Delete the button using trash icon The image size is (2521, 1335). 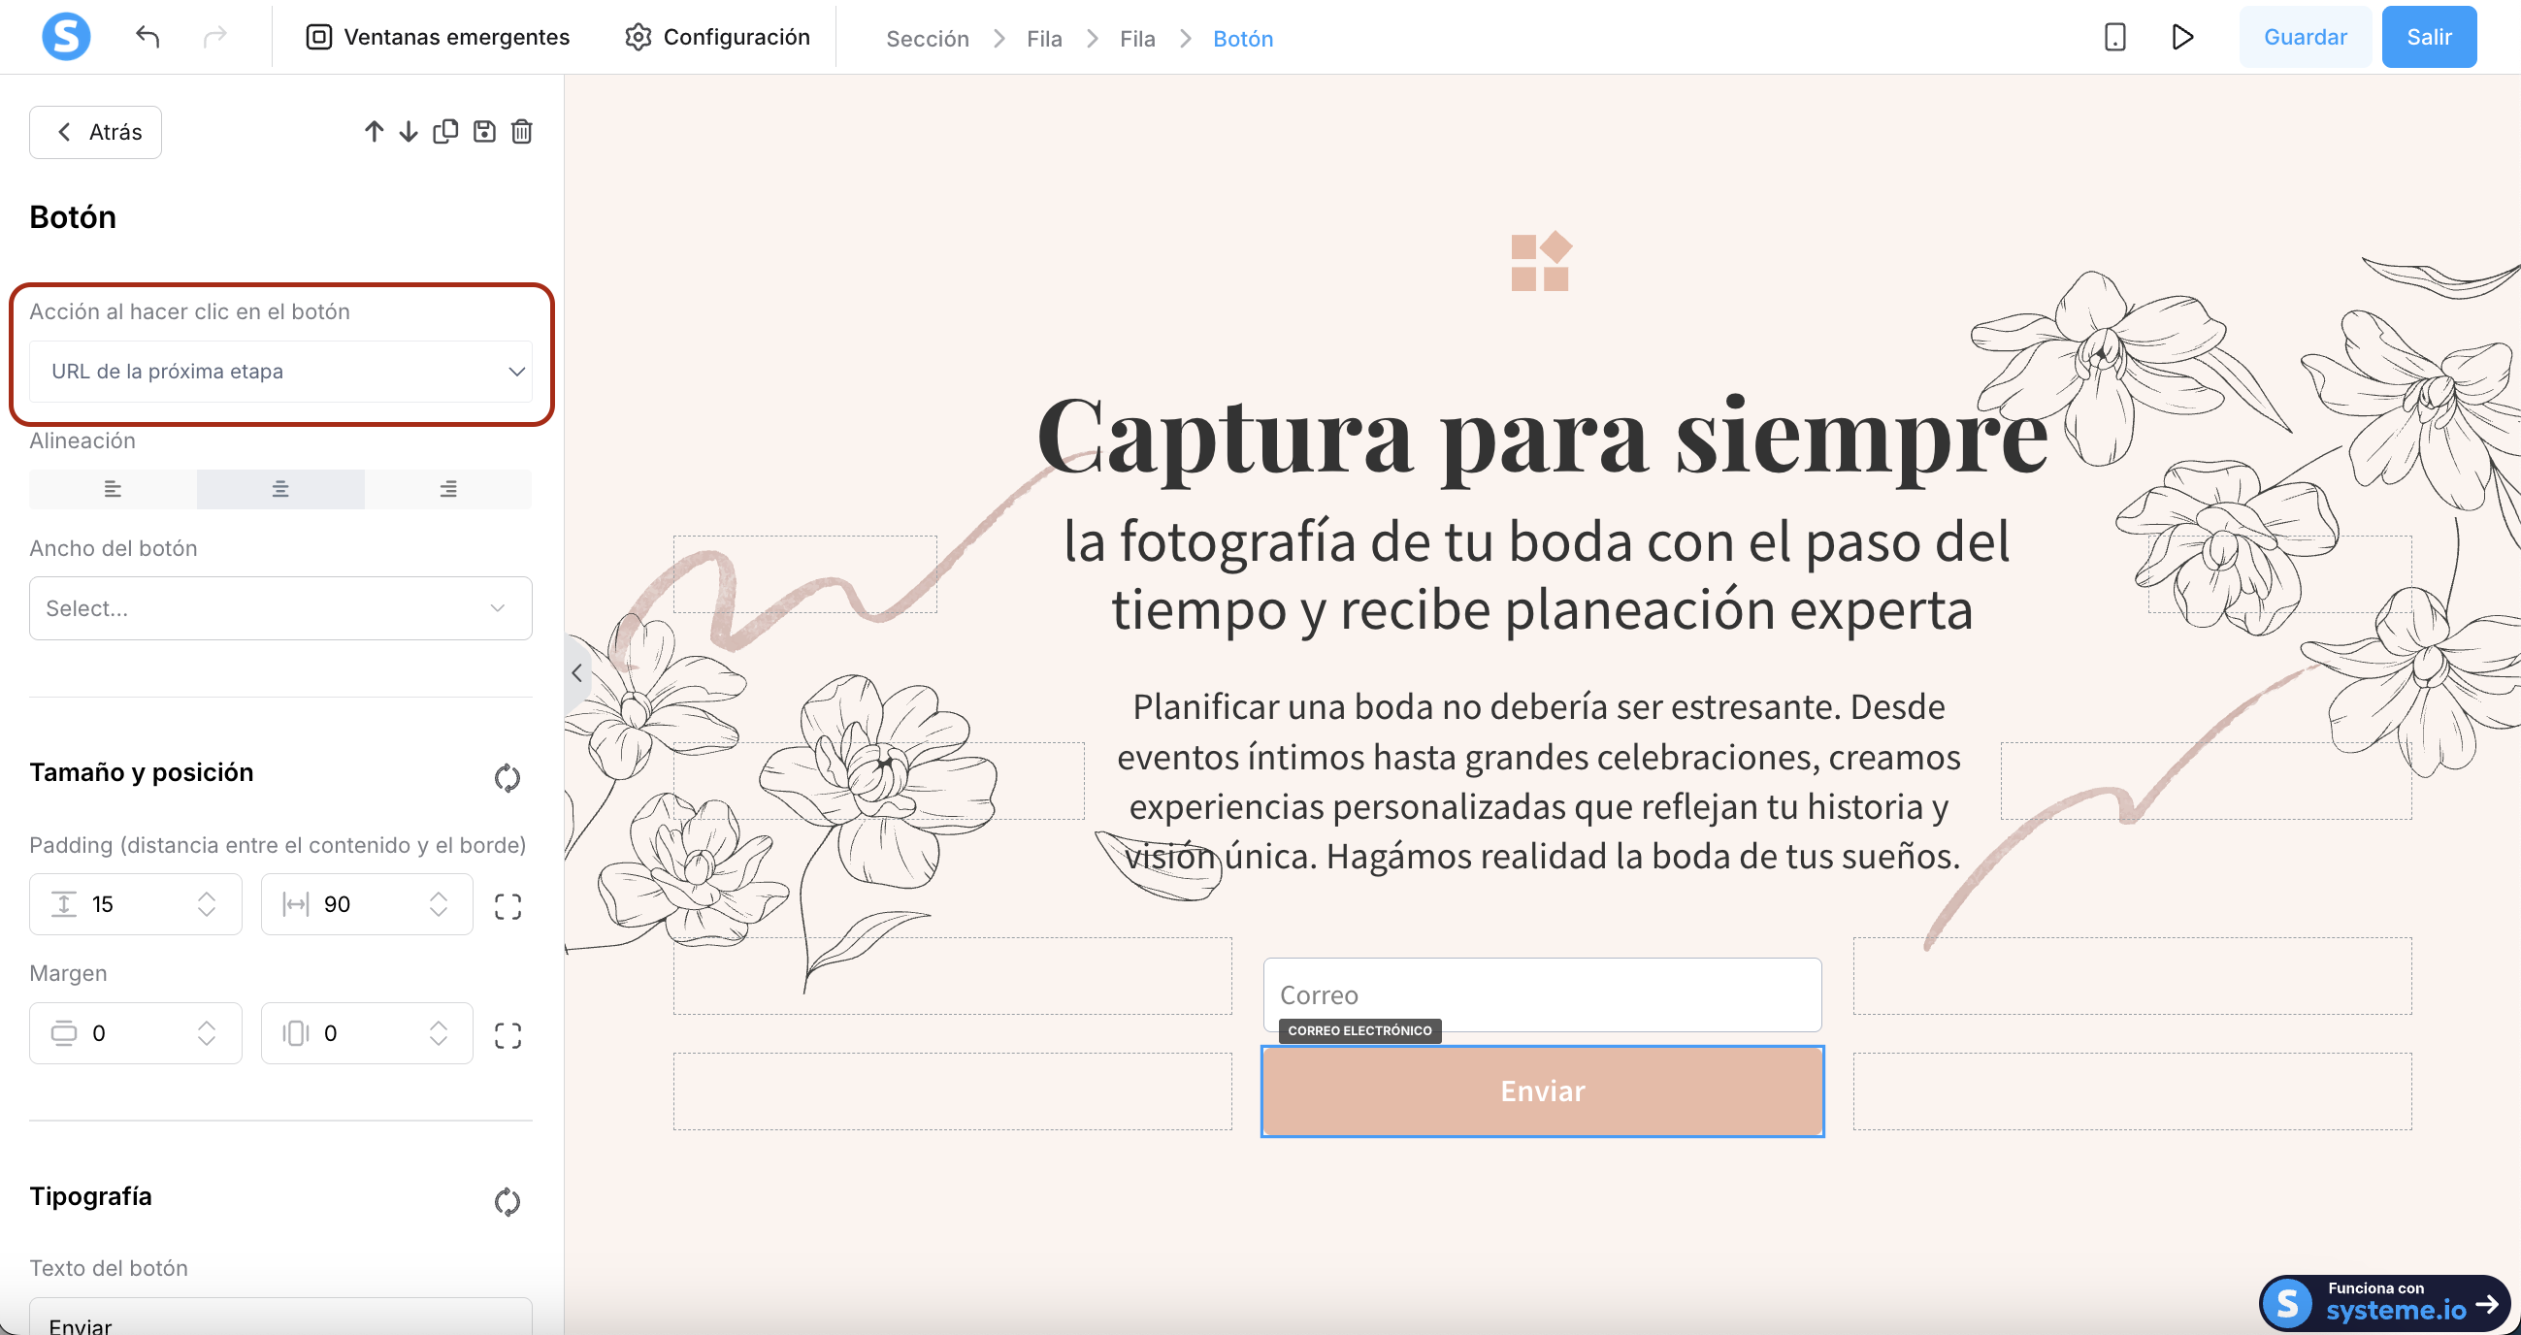coord(522,132)
